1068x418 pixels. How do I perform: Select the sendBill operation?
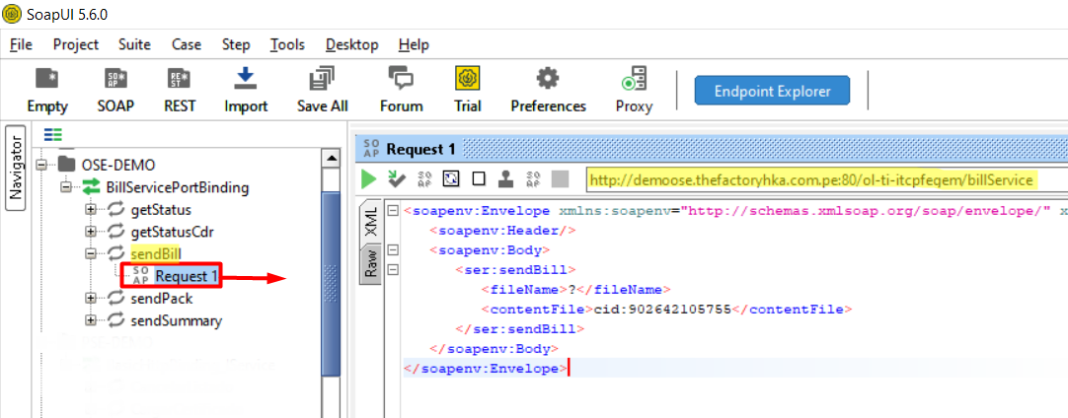tap(156, 254)
